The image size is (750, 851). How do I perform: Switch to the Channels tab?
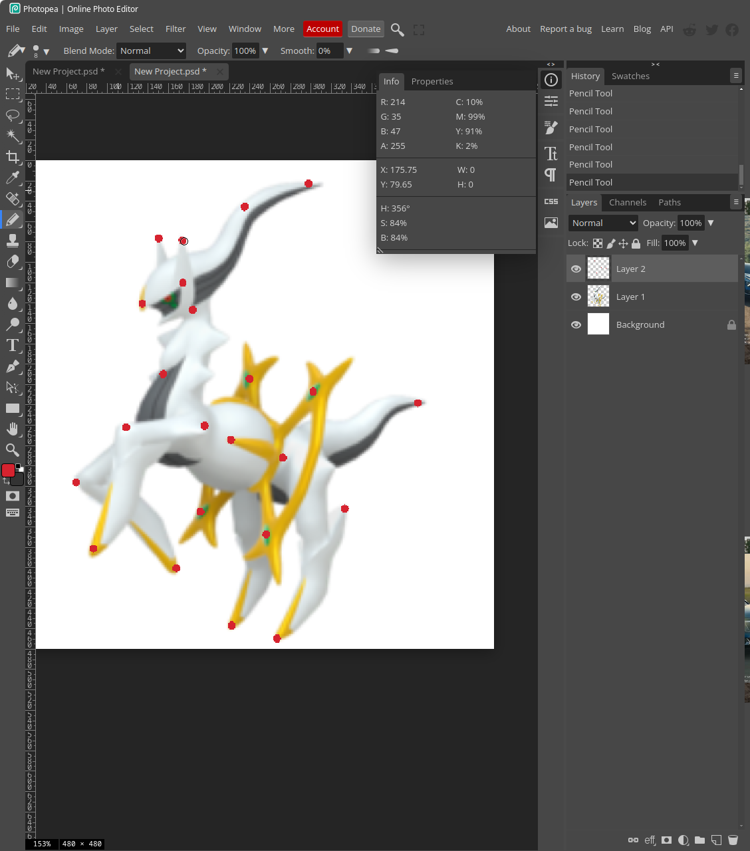628,202
